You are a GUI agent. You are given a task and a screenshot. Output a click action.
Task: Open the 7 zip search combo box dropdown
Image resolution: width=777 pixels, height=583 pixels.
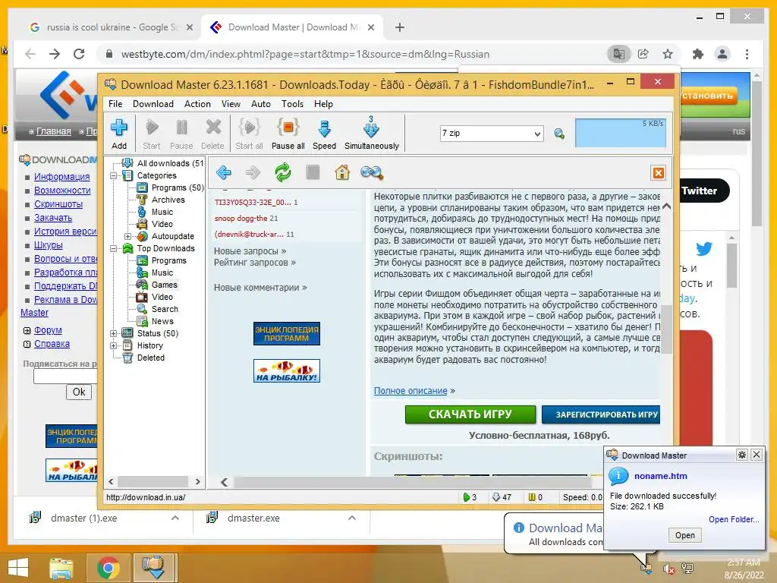tap(537, 134)
